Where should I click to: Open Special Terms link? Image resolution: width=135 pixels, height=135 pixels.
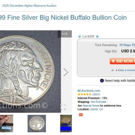pyautogui.click(x=91, y=106)
